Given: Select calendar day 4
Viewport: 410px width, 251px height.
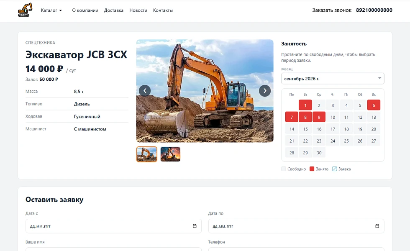Looking at the screenshot, I should (x=346, y=105).
